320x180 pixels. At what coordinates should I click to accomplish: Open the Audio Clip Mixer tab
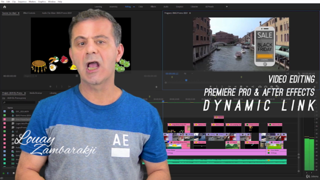(x=56, y=13)
